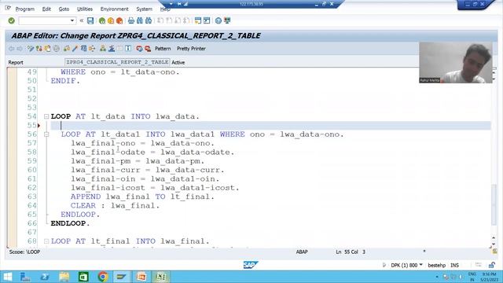Click the APPEND statement on line 63
The image size is (503, 283).
coord(142,197)
